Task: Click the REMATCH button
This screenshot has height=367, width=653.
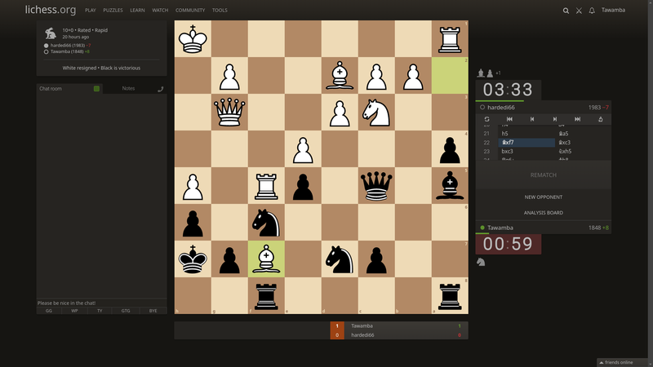Action: 543,175
